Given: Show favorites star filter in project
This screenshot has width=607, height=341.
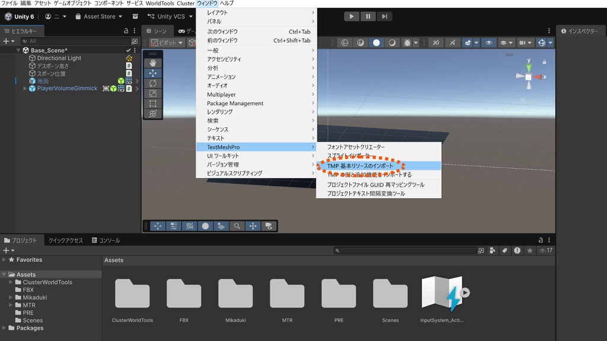Looking at the screenshot, I should [529, 250].
